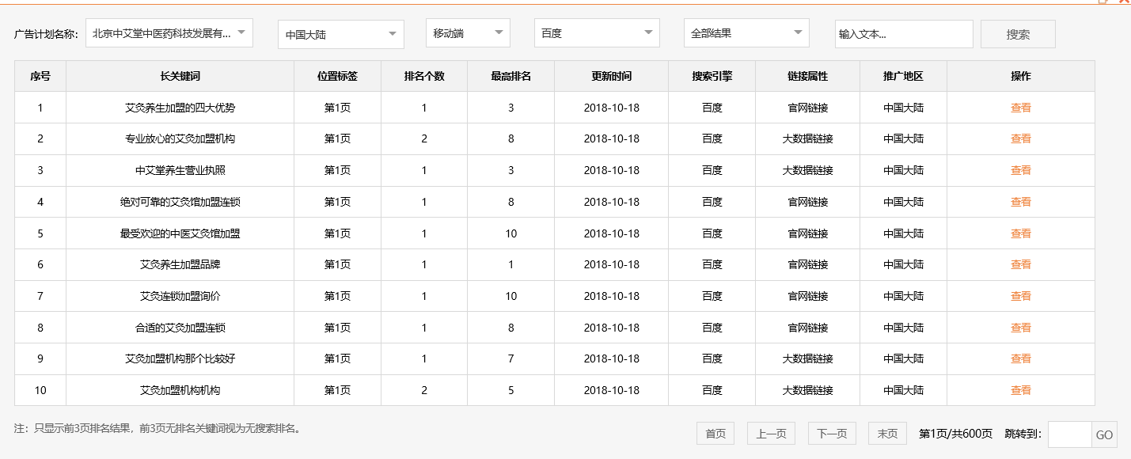Click the 搜索 search button

1018,33
